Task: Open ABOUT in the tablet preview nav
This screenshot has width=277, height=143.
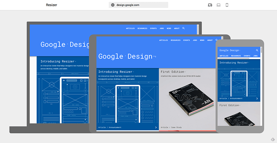Action: click(x=210, y=40)
